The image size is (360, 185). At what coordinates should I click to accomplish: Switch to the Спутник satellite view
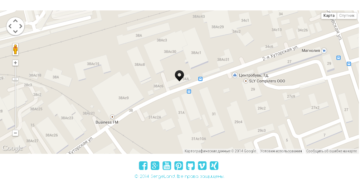tap(347, 16)
